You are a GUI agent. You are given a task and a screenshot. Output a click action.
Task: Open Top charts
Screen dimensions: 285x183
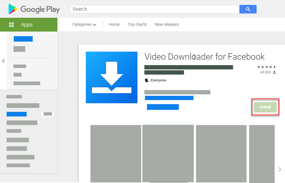coord(137,24)
